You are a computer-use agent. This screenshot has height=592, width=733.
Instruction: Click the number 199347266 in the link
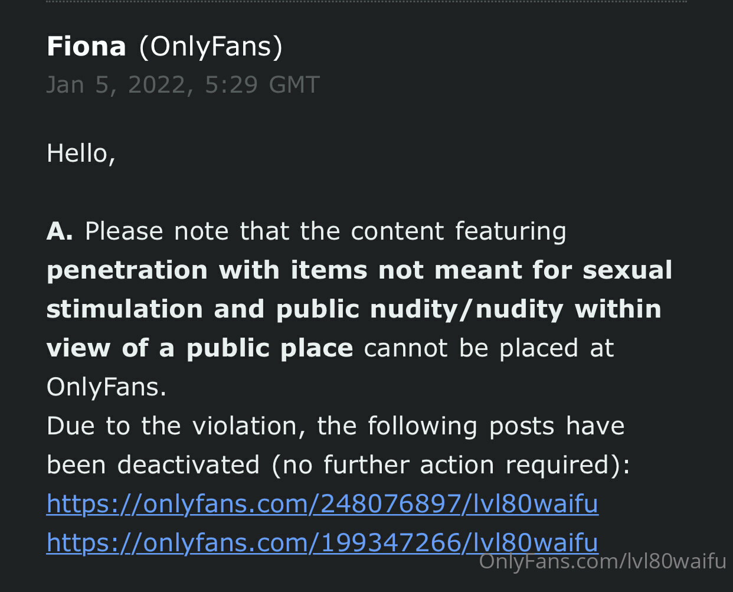391,543
